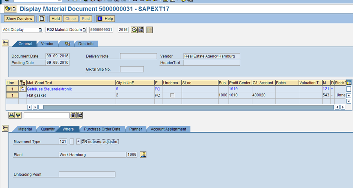The width and height of the screenshot is (353, 188).
Task: Switch to the Purchase Order Data tab
Action: pos(102,129)
